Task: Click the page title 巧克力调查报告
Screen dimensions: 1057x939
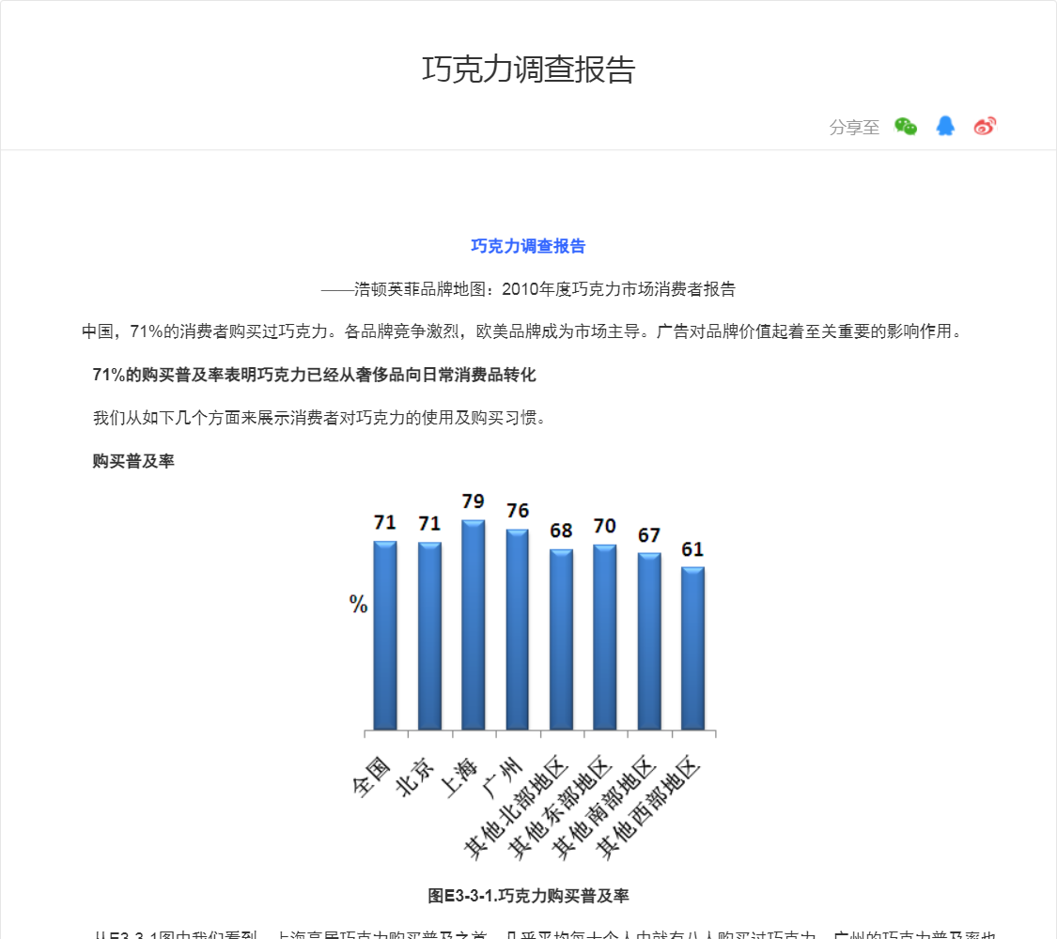Action: 528,69
